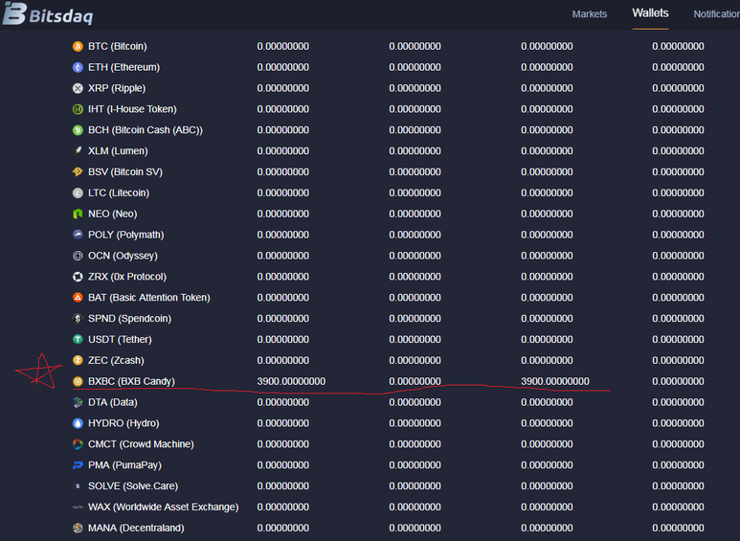Select the POLY (Polymath) label
Viewport: 740px width, 541px height.
pos(126,235)
